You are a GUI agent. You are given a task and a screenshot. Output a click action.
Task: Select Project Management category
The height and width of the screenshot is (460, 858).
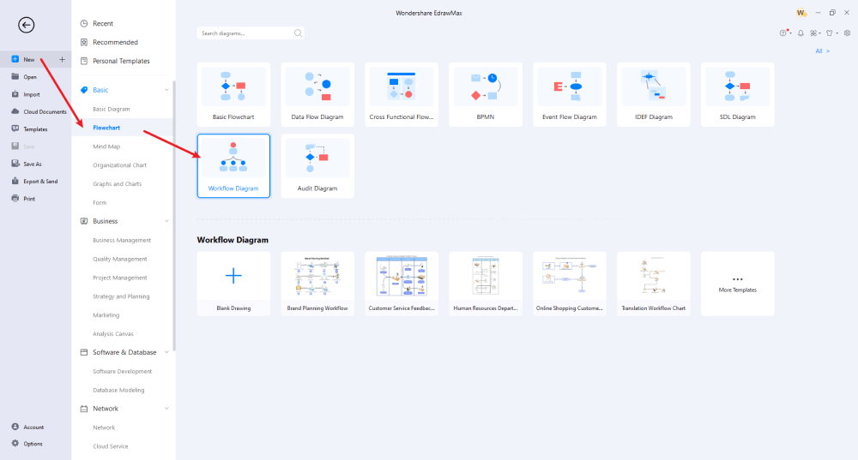[120, 278]
